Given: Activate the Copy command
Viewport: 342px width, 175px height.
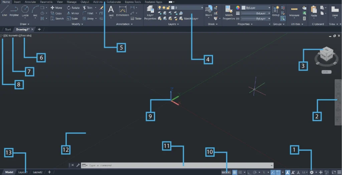Looking at the screenshot, I should point(56,13).
